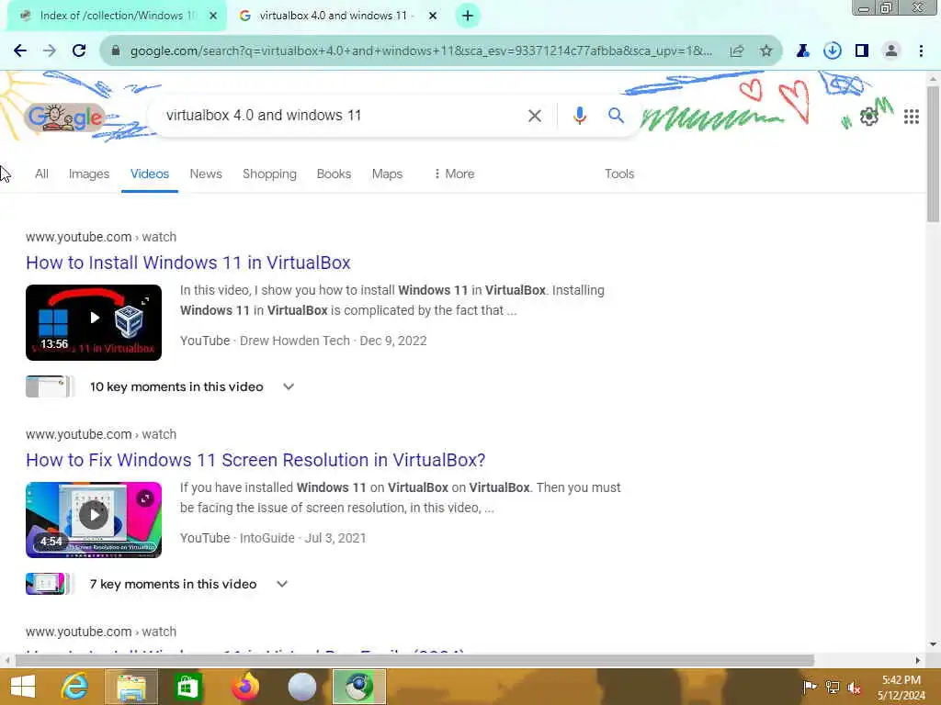Click the Google doodle logo
The width and height of the screenshot is (941, 705).
[x=65, y=117]
